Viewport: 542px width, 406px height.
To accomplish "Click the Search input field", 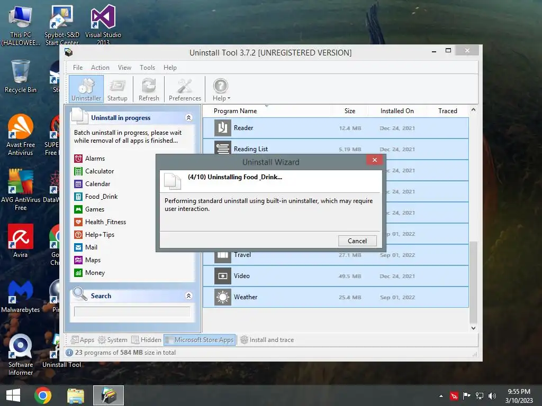I will pyautogui.click(x=132, y=311).
